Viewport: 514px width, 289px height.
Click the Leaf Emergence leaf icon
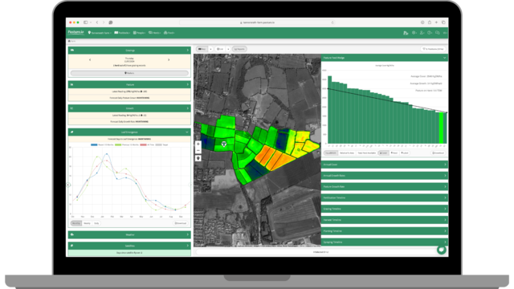click(x=71, y=132)
